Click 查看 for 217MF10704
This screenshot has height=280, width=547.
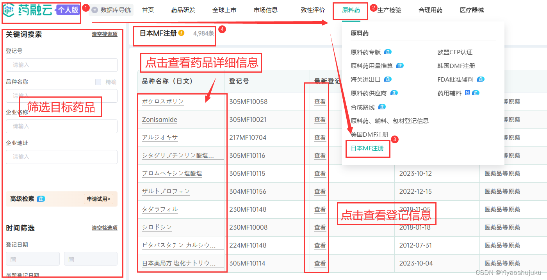[x=320, y=137]
